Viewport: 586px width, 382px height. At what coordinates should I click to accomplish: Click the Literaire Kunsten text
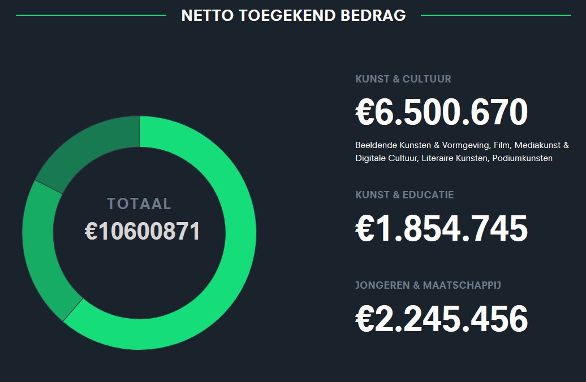coord(454,158)
